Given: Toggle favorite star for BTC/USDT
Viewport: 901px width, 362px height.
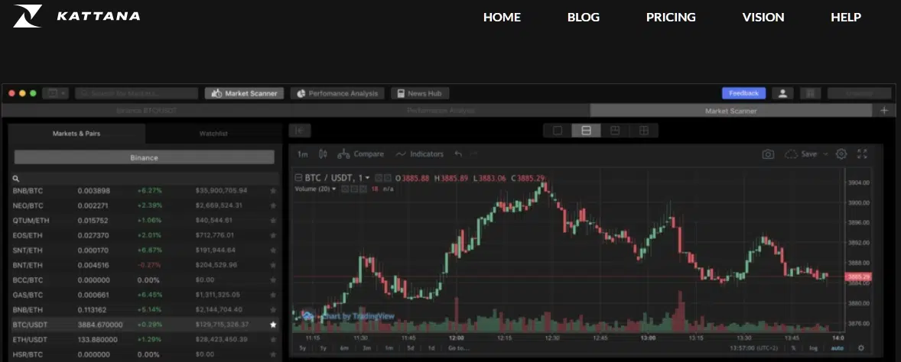Looking at the screenshot, I should pyautogui.click(x=273, y=325).
